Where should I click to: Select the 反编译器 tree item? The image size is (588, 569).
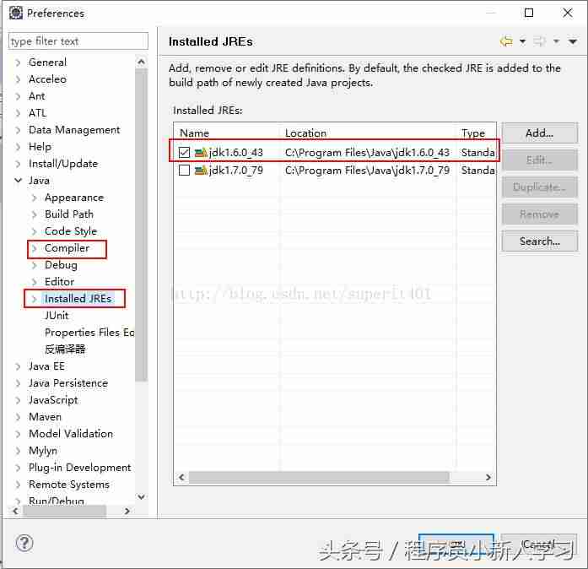pos(65,350)
